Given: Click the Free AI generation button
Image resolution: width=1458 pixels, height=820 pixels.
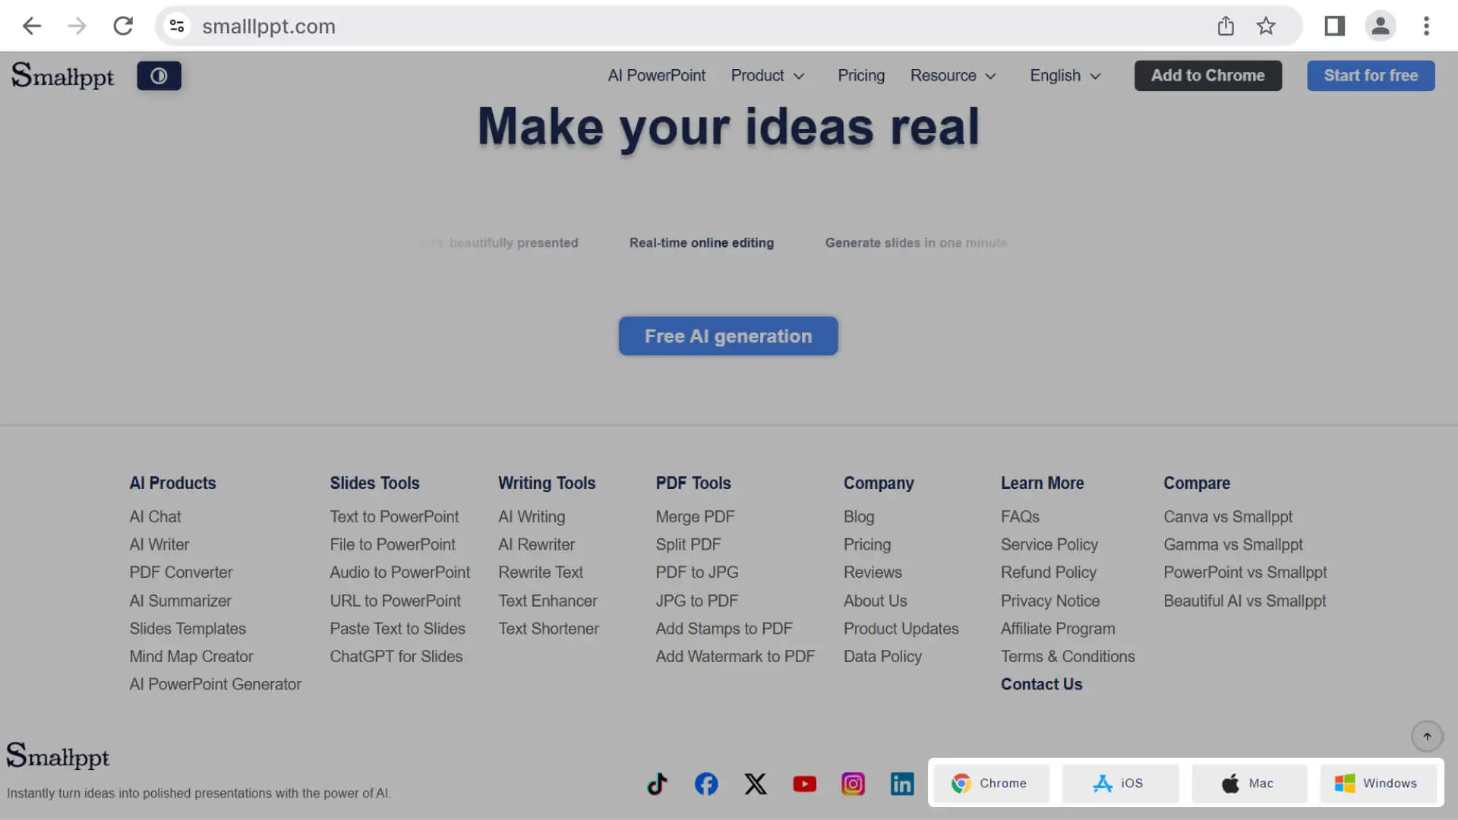Looking at the screenshot, I should point(728,336).
